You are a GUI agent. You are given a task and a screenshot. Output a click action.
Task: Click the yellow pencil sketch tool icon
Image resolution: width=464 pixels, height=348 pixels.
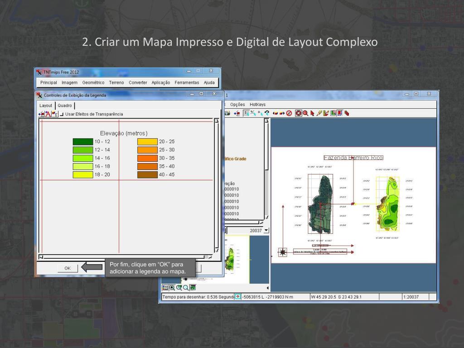click(x=319, y=113)
